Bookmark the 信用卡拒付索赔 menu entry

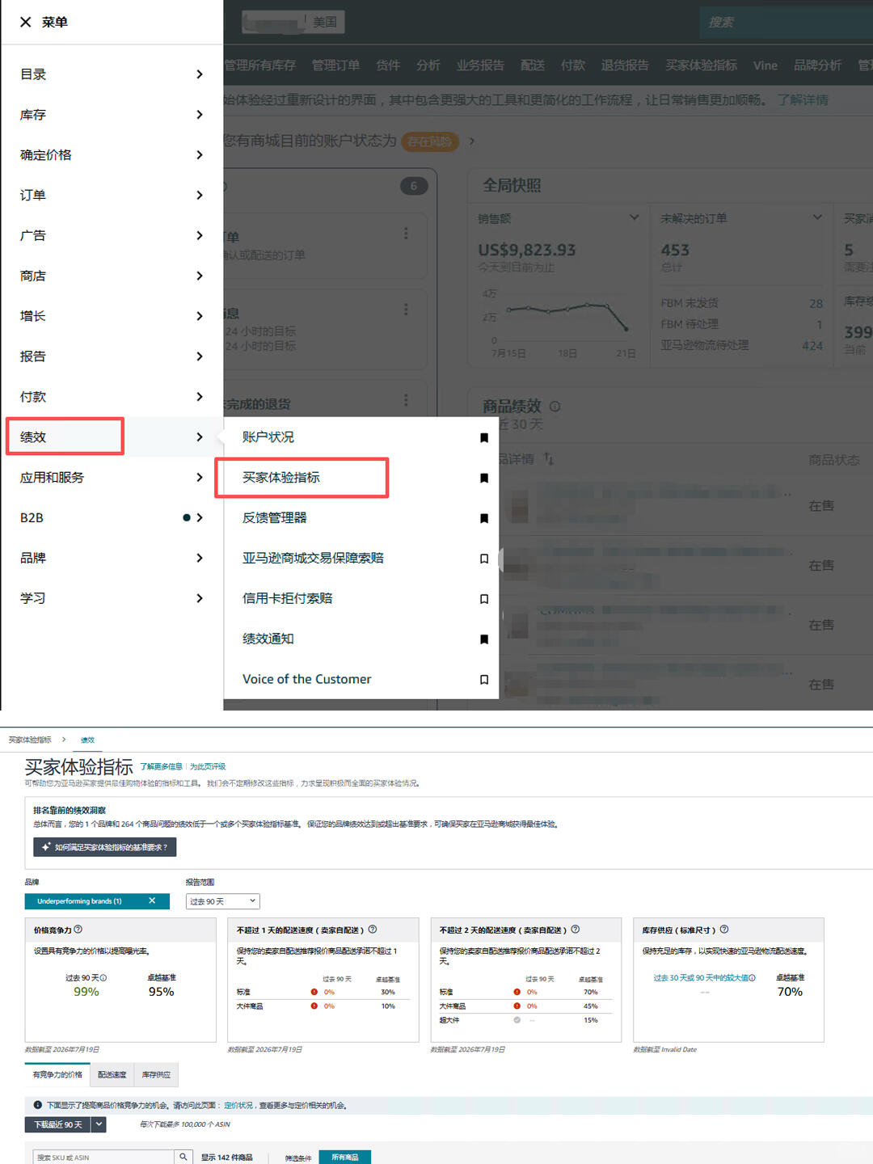484,599
